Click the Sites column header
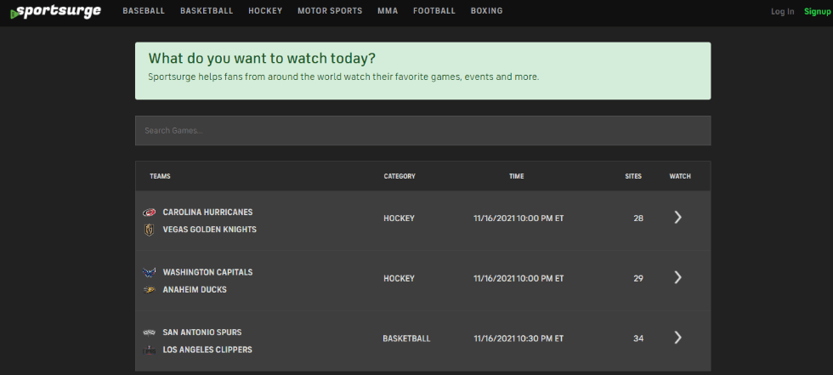The image size is (833, 375). (x=633, y=176)
